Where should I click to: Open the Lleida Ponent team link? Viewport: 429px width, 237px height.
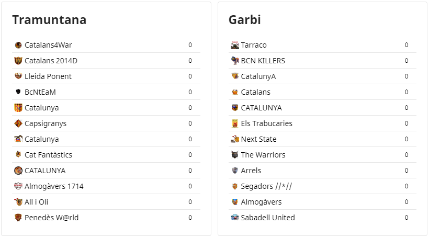pyautogui.click(x=48, y=76)
